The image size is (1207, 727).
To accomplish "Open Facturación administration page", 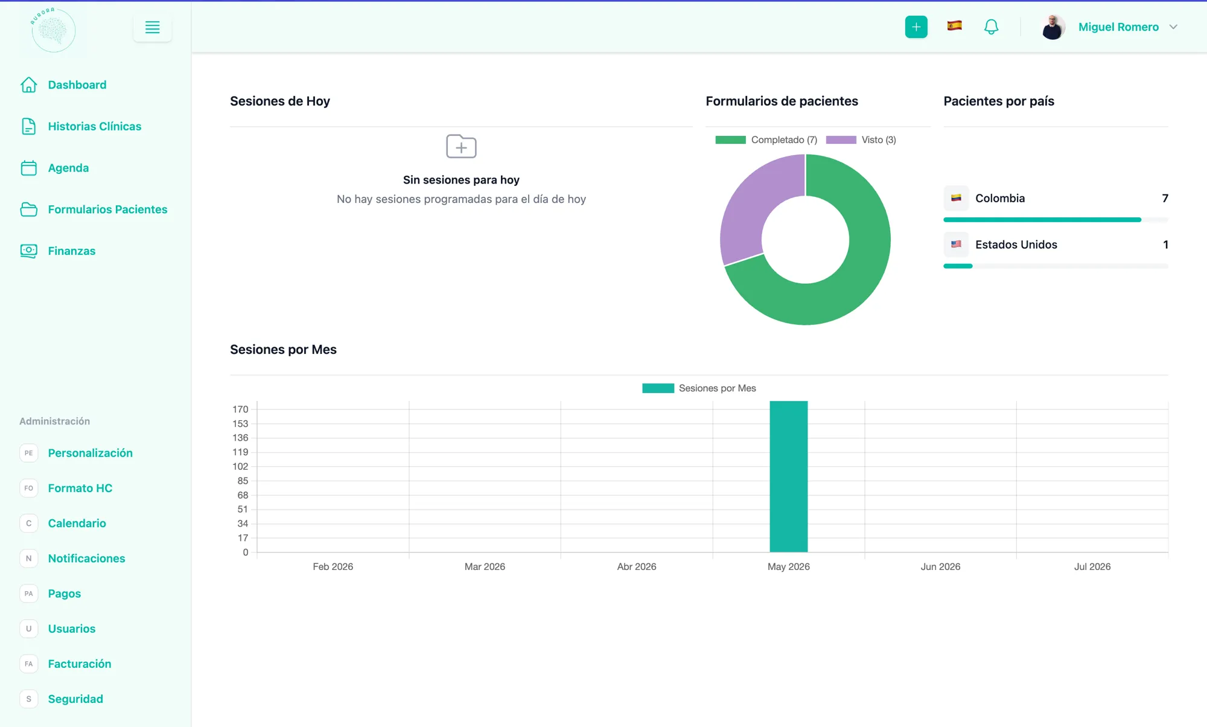I will point(80,664).
